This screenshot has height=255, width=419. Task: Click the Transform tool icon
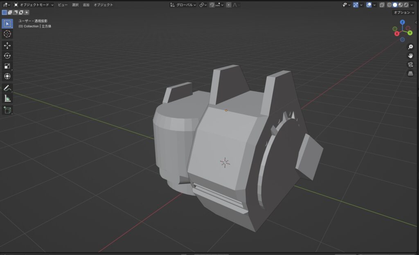pos(7,76)
